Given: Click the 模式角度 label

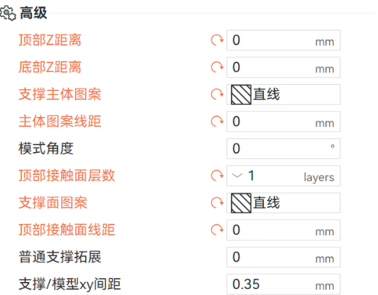Looking at the screenshot, I should pos(46,149).
